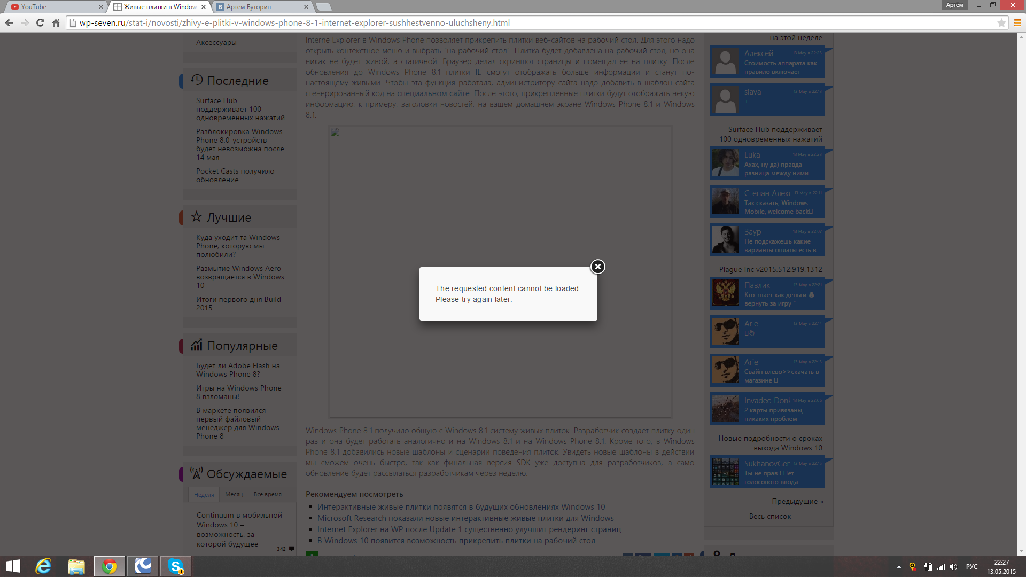
Task: Click the browser home icon
Action: tap(56, 22)
